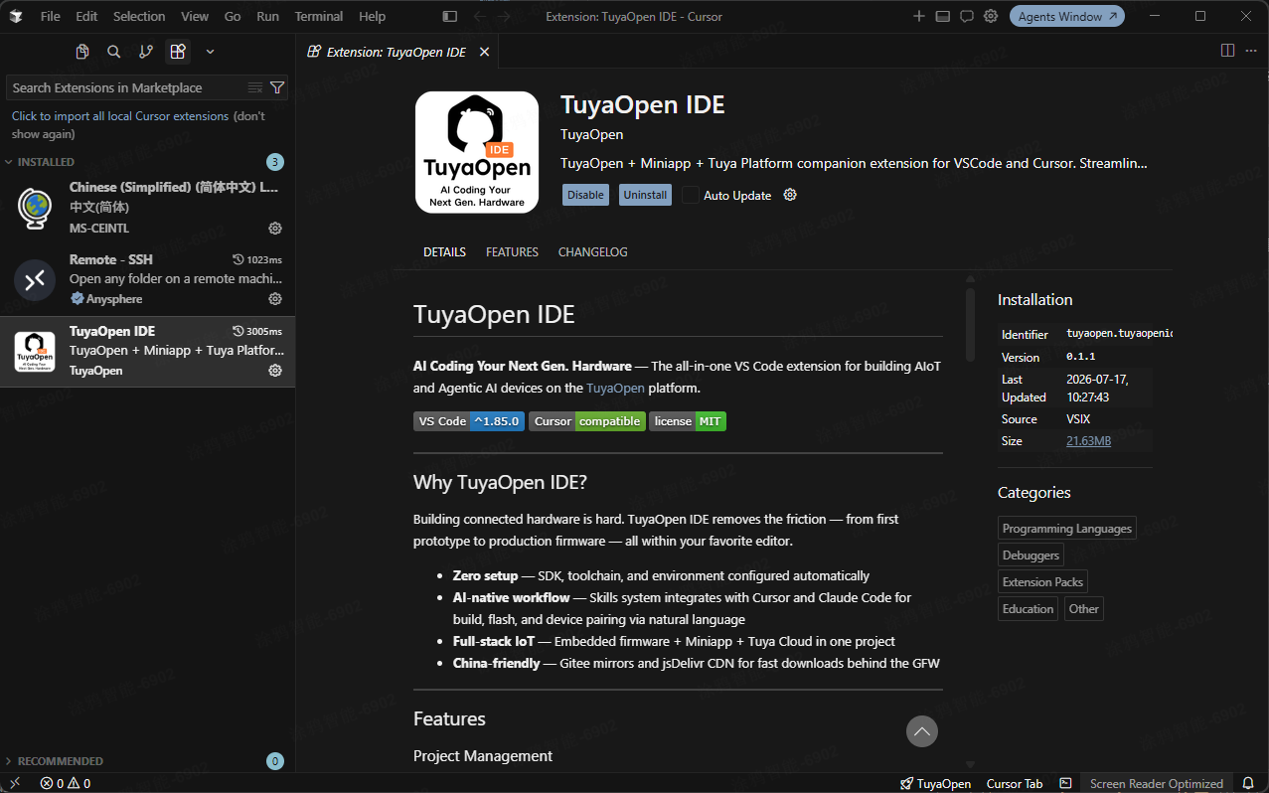Open the extension manage gear beside Auto Update

tap(790, 195)
